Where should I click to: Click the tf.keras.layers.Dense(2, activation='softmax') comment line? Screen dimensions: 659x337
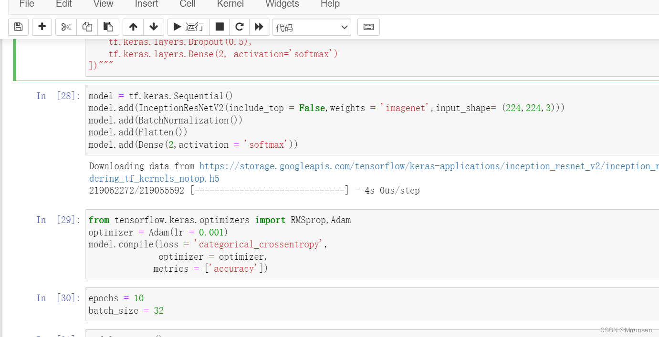coord(223,54)
